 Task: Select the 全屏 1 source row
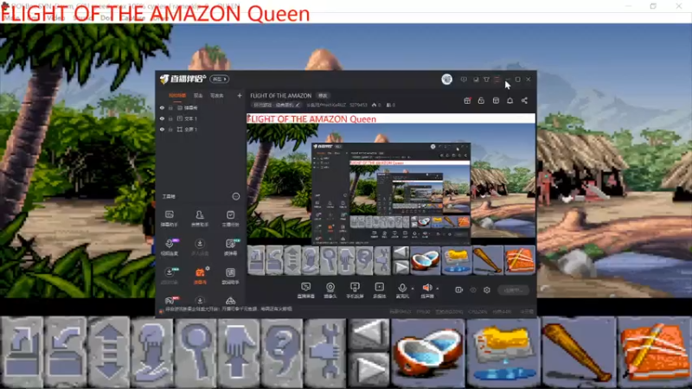[201, 130]
